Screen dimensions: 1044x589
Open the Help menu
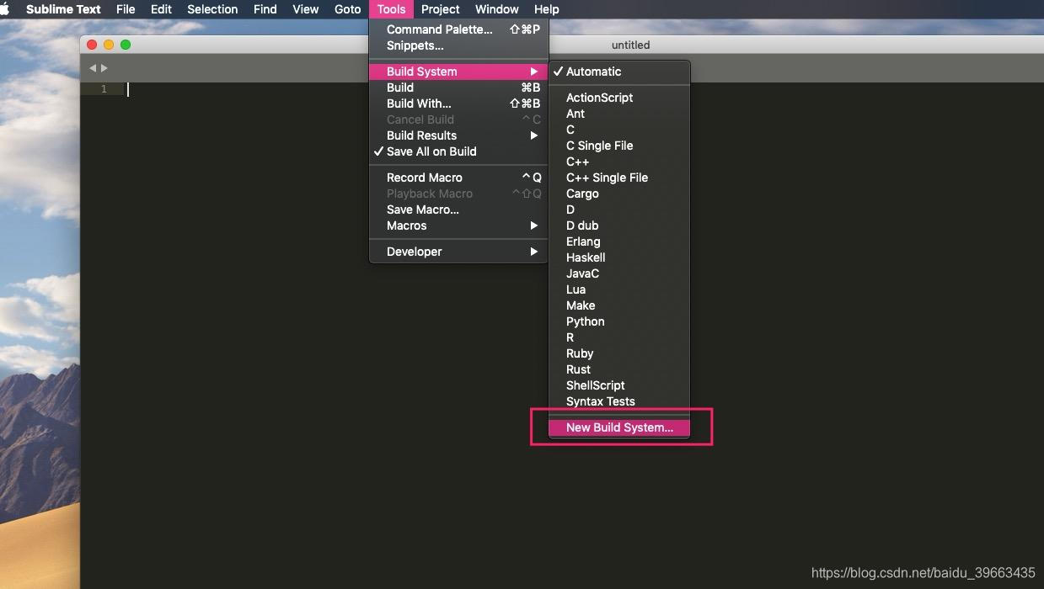click(x=547, y=9)
